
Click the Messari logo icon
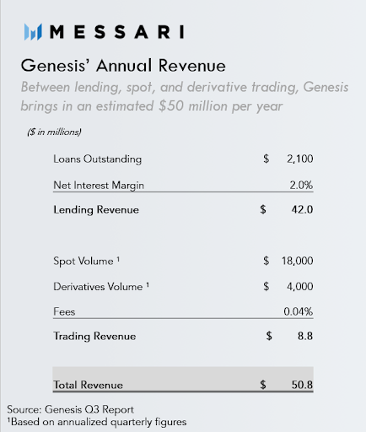click(x=33, y=32)
